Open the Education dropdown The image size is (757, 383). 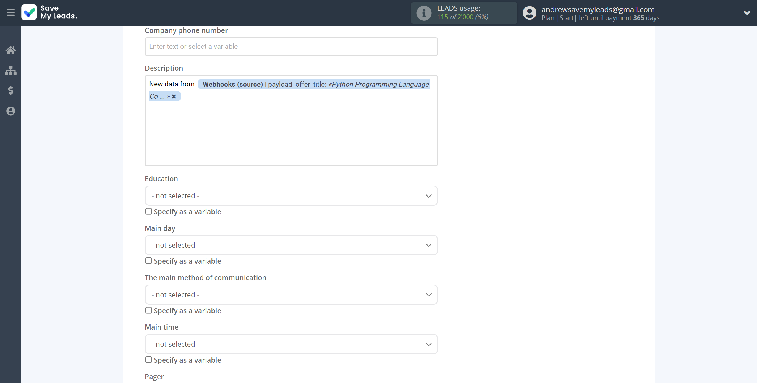click(x=291, y=196)
